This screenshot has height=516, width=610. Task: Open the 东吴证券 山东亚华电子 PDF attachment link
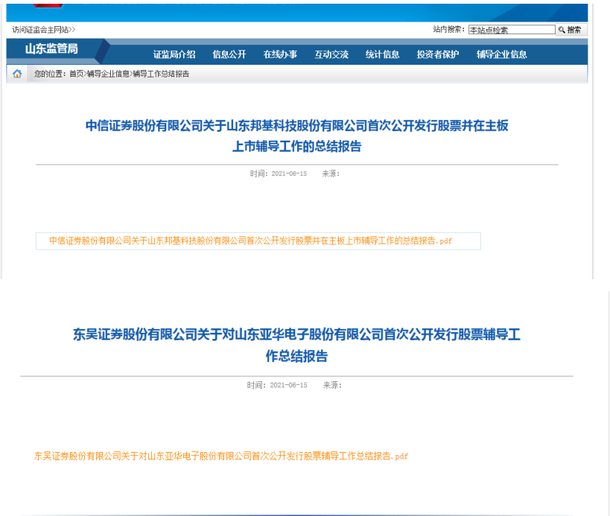point(221,456)
